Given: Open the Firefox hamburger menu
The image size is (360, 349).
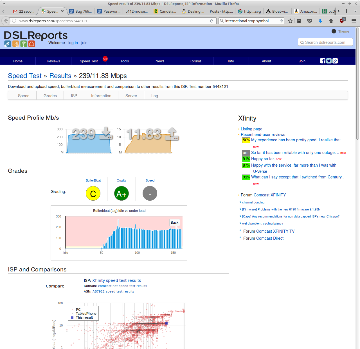Looking at the screenshot, I should click(x=354, y=21).
